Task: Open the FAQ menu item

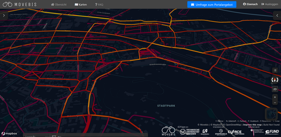Action: [99, 5]
